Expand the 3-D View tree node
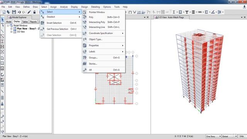The height and width of the screenshot is (139, 247). click(x=11, y=32)
